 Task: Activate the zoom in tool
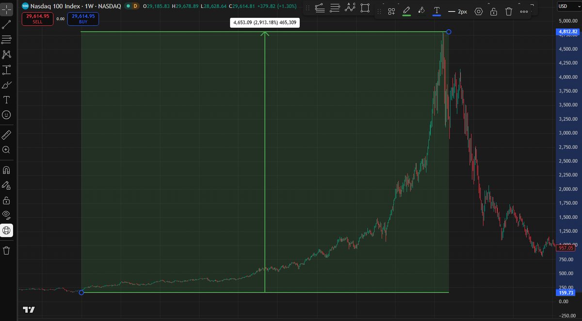tap(7, 150)
